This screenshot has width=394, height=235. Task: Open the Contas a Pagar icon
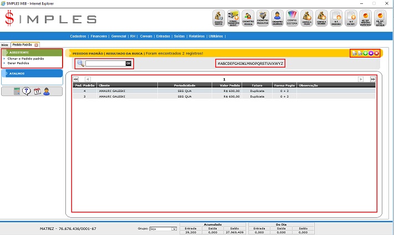(x=306, y=18)
